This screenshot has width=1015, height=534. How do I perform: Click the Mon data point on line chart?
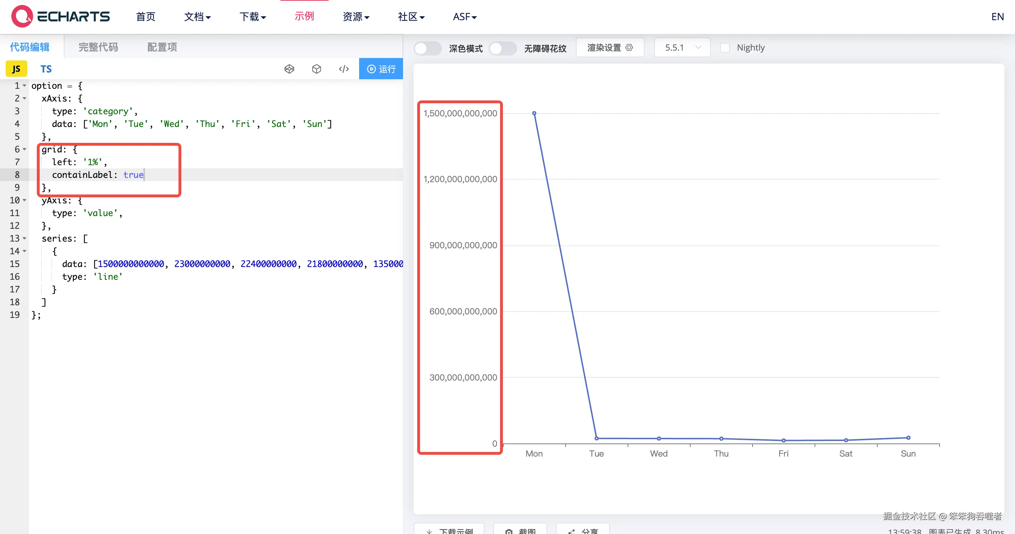pyautogui.click(x=534, y=113)
